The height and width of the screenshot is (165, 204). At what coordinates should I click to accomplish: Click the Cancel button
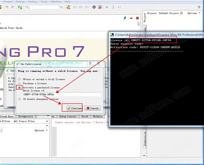click(x=92, y=108)
